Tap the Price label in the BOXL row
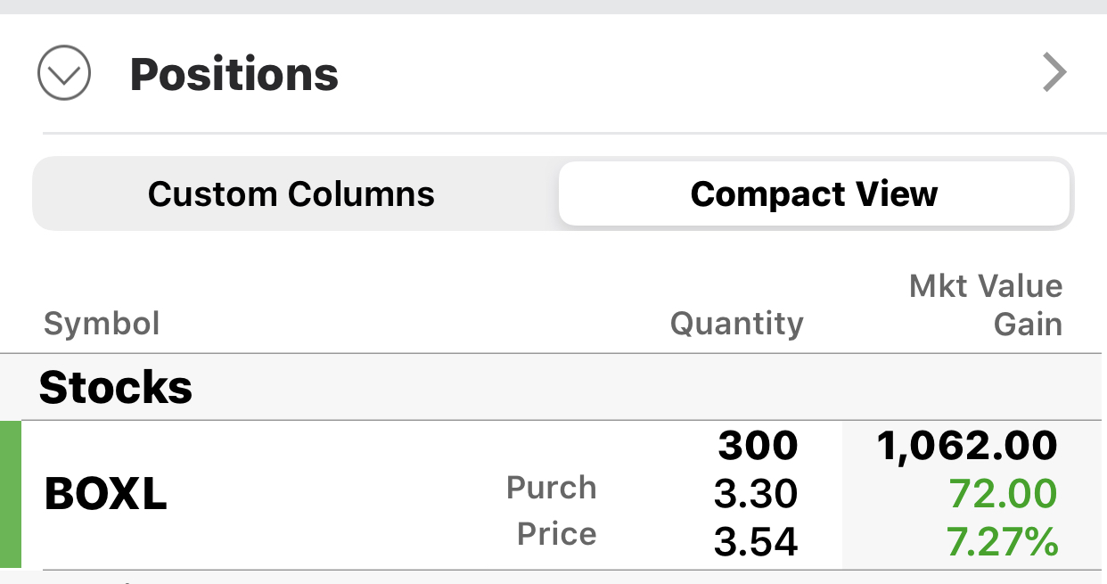 (x=556, y=534)
